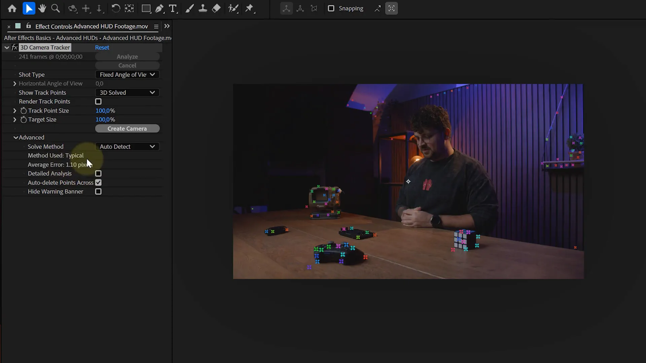
Task: Select the Pen tool
Action: [x=159, y=8]
